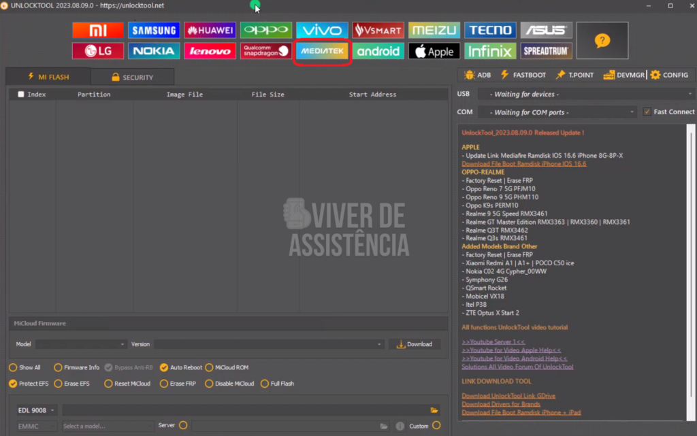Screen dimensions: 697x436
Task: Open the USB devices dropdown
Action: coord(586,94)
